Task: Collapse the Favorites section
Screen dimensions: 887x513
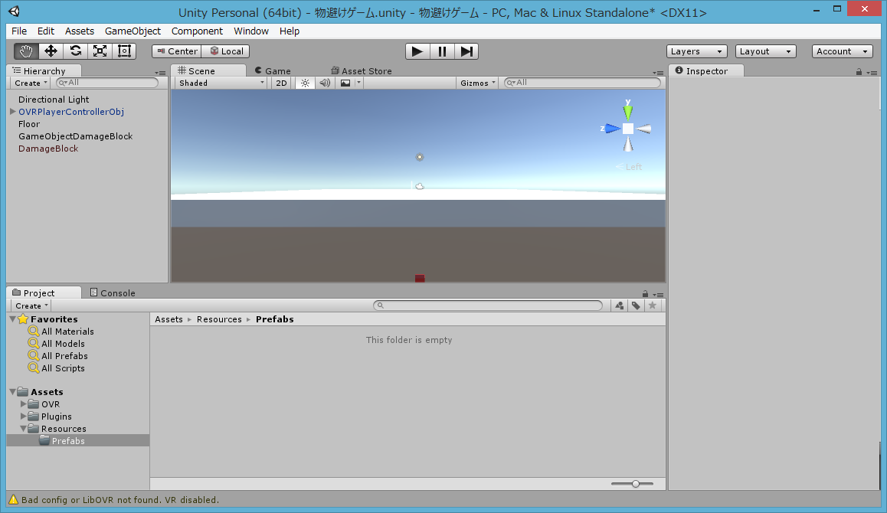Action: 12,319
